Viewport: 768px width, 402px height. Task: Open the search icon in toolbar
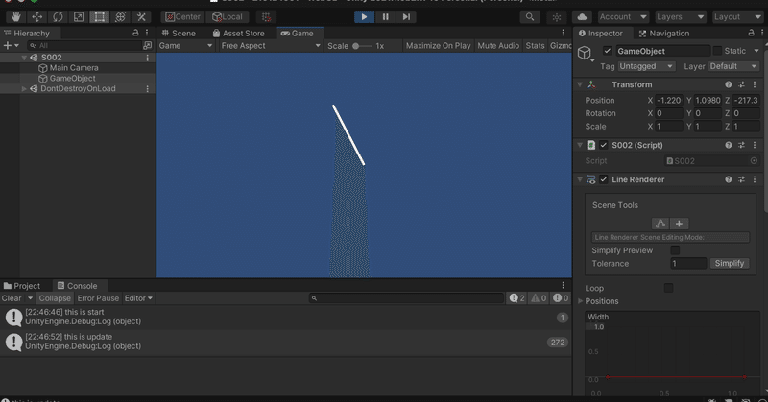coord(530,17)
